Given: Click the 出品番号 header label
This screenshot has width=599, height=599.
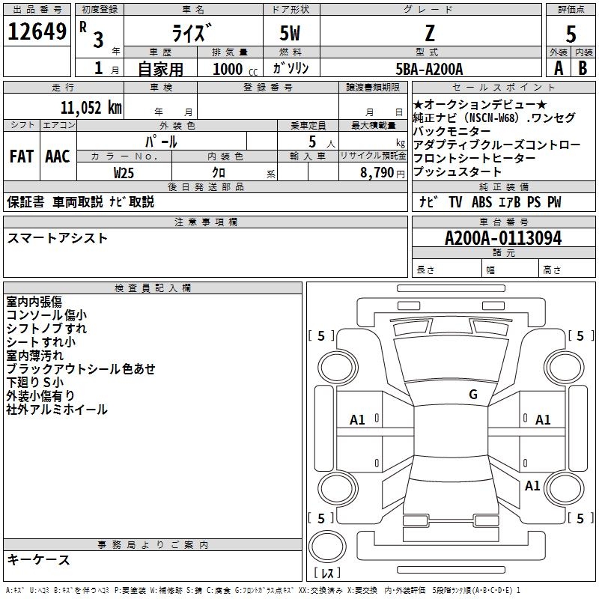Looking at the screenshot, I should click(37, 10).
